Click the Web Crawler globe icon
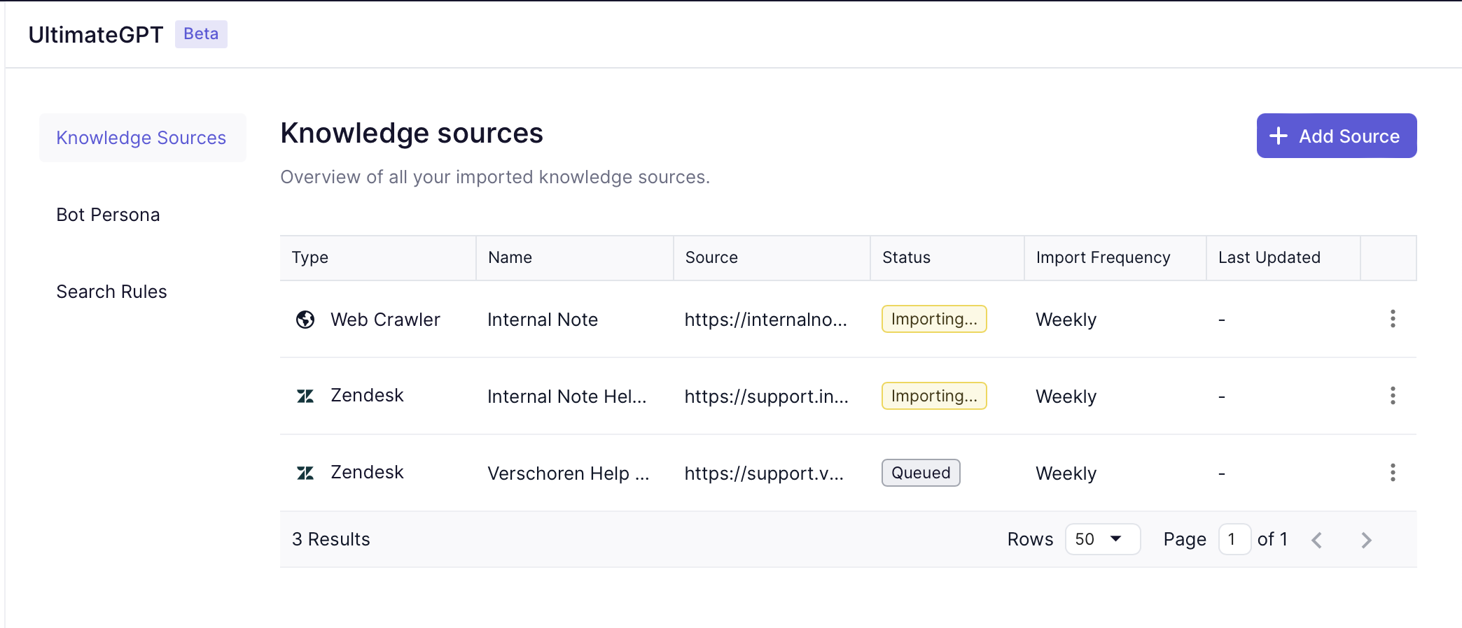The image size is (1462, 628). coord(305,320)
